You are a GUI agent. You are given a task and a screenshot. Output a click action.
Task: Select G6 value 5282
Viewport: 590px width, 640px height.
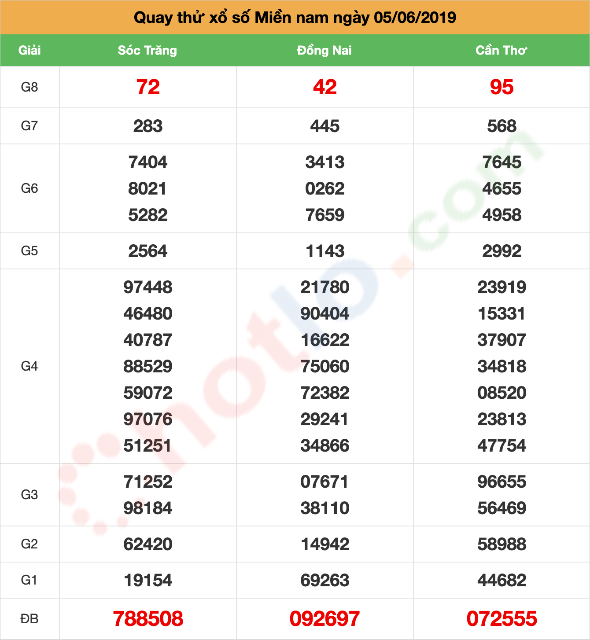tap(148, 215)
